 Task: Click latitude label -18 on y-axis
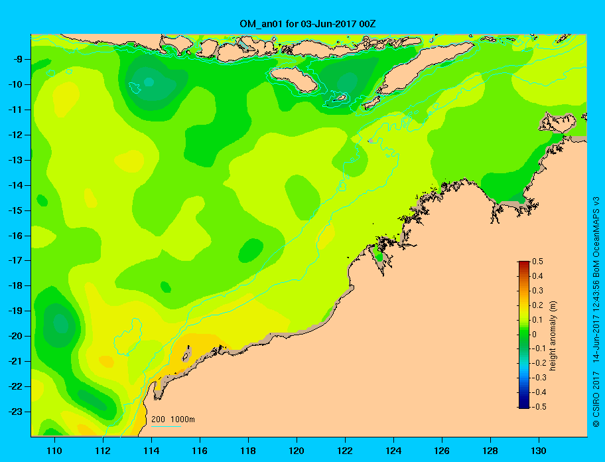[15, 285]
